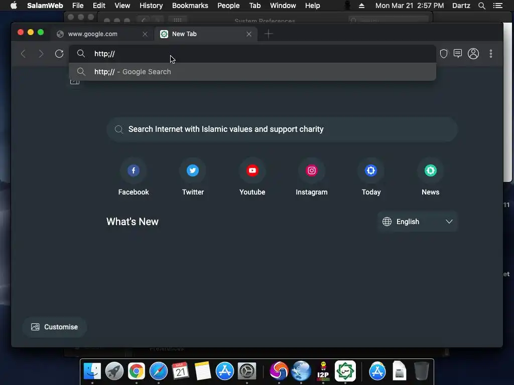
Task: Close the www.google.com tab
Action: [145, 34]
